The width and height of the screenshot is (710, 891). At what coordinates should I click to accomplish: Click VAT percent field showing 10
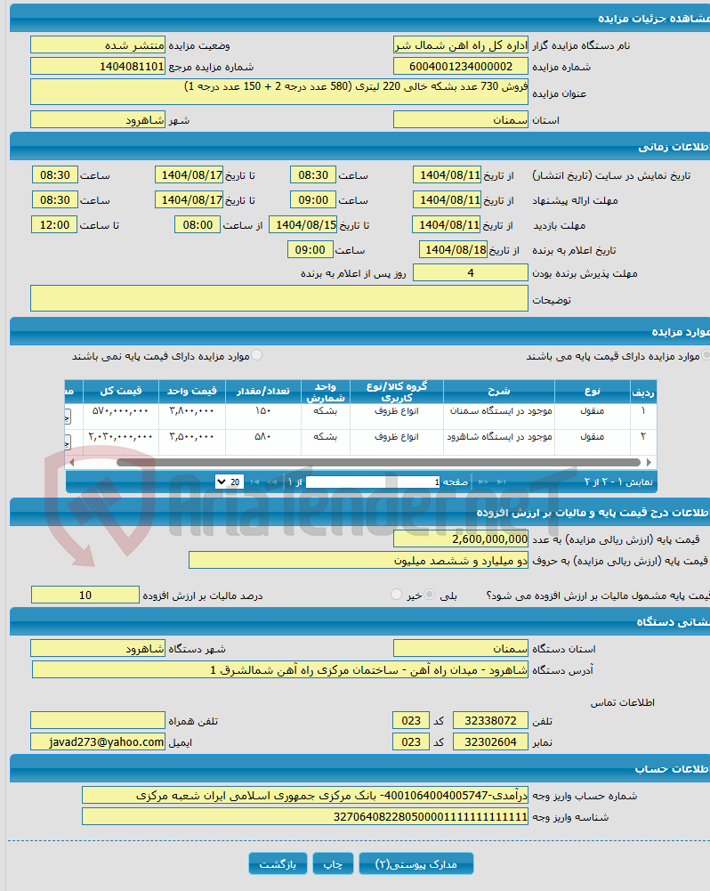[x=85, y=595]
